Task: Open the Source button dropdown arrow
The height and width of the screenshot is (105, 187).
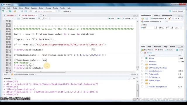Action: point(132,19)
